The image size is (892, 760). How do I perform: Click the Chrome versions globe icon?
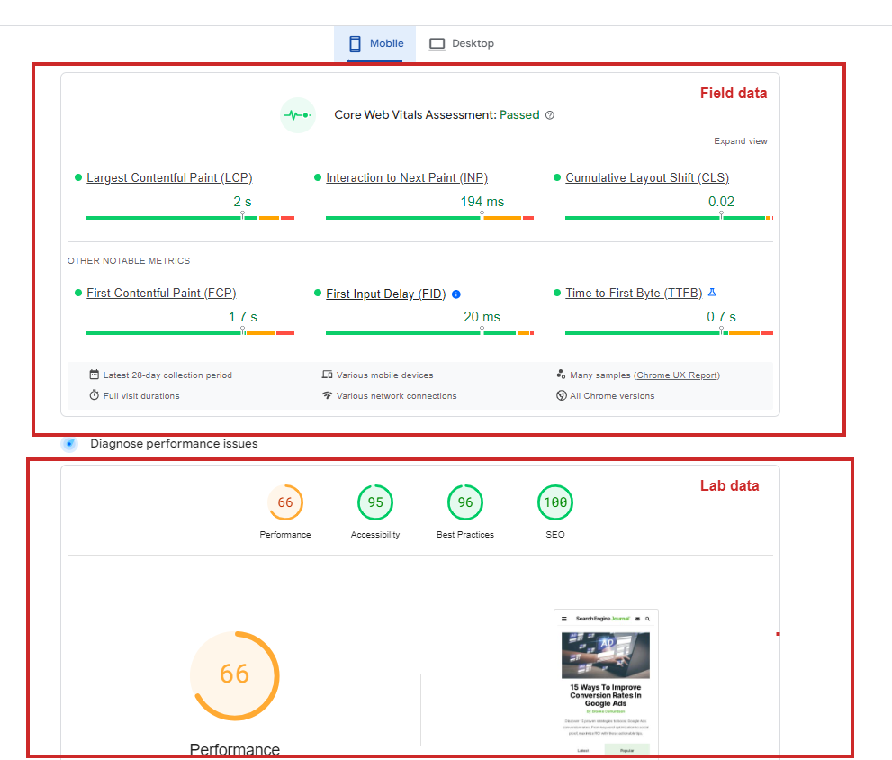click(x=562, y=395)
